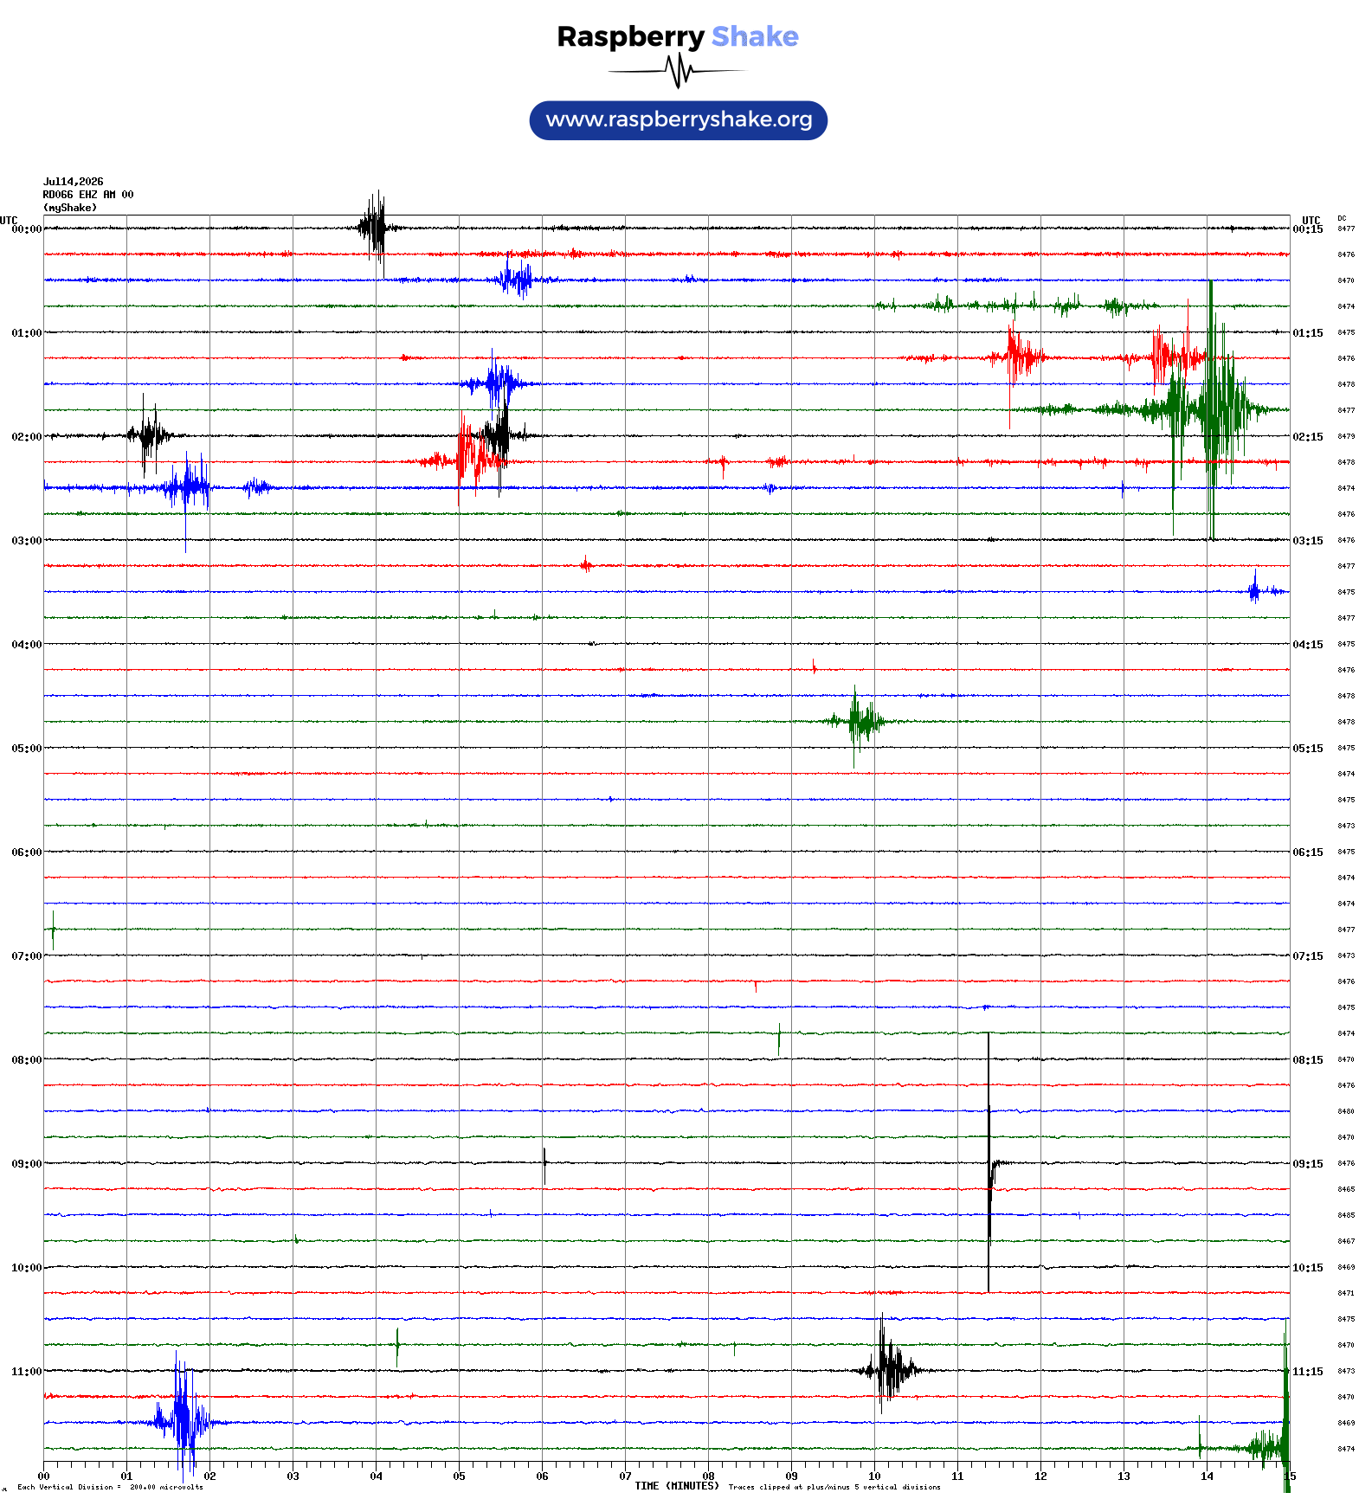Click the DC offset value 8467

coord(1346,1241)
